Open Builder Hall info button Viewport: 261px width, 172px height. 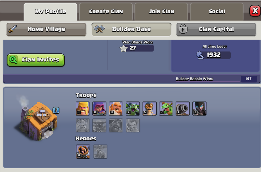(56, 110)
